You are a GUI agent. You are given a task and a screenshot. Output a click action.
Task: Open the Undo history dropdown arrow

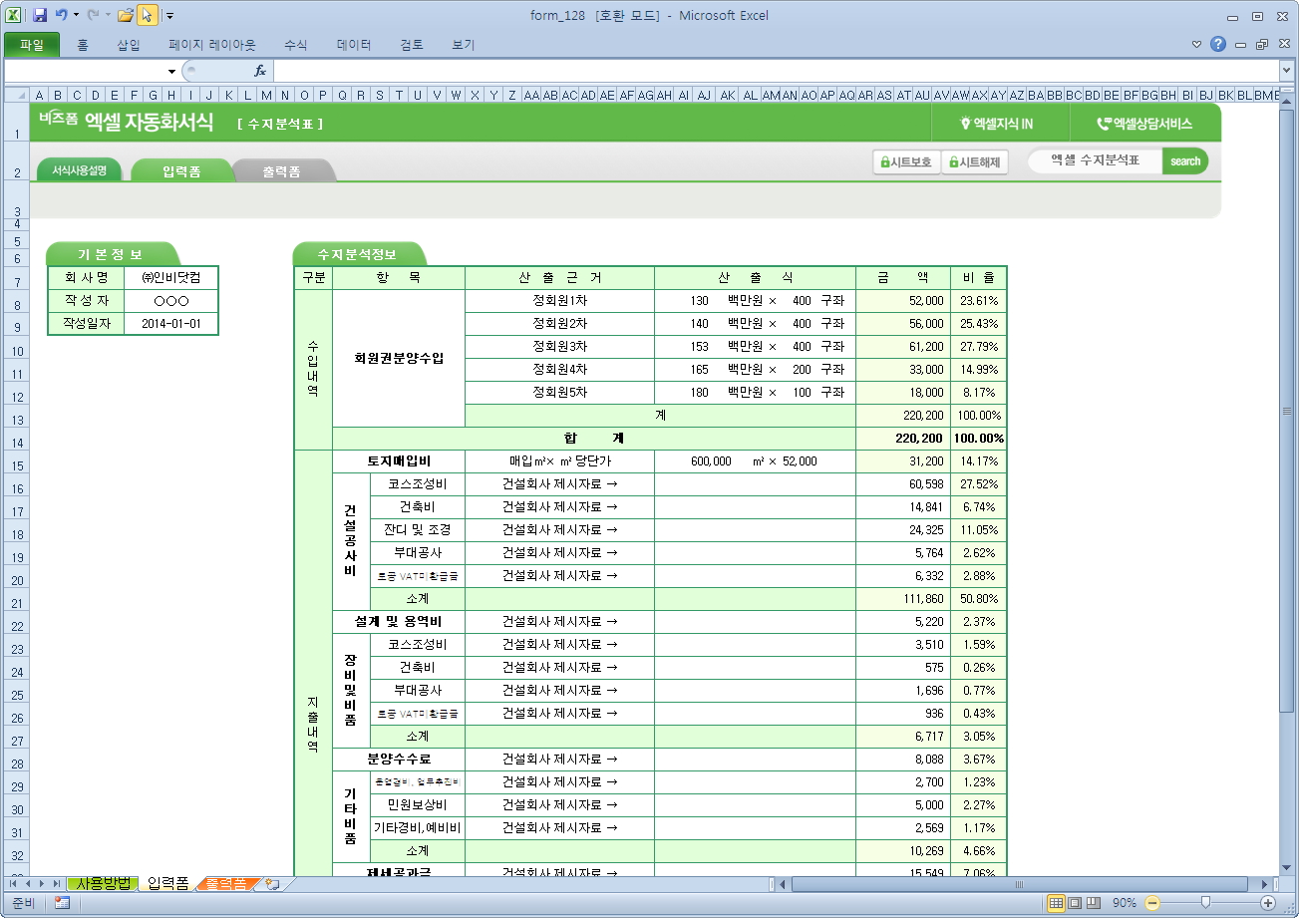(x=76, y=15)
